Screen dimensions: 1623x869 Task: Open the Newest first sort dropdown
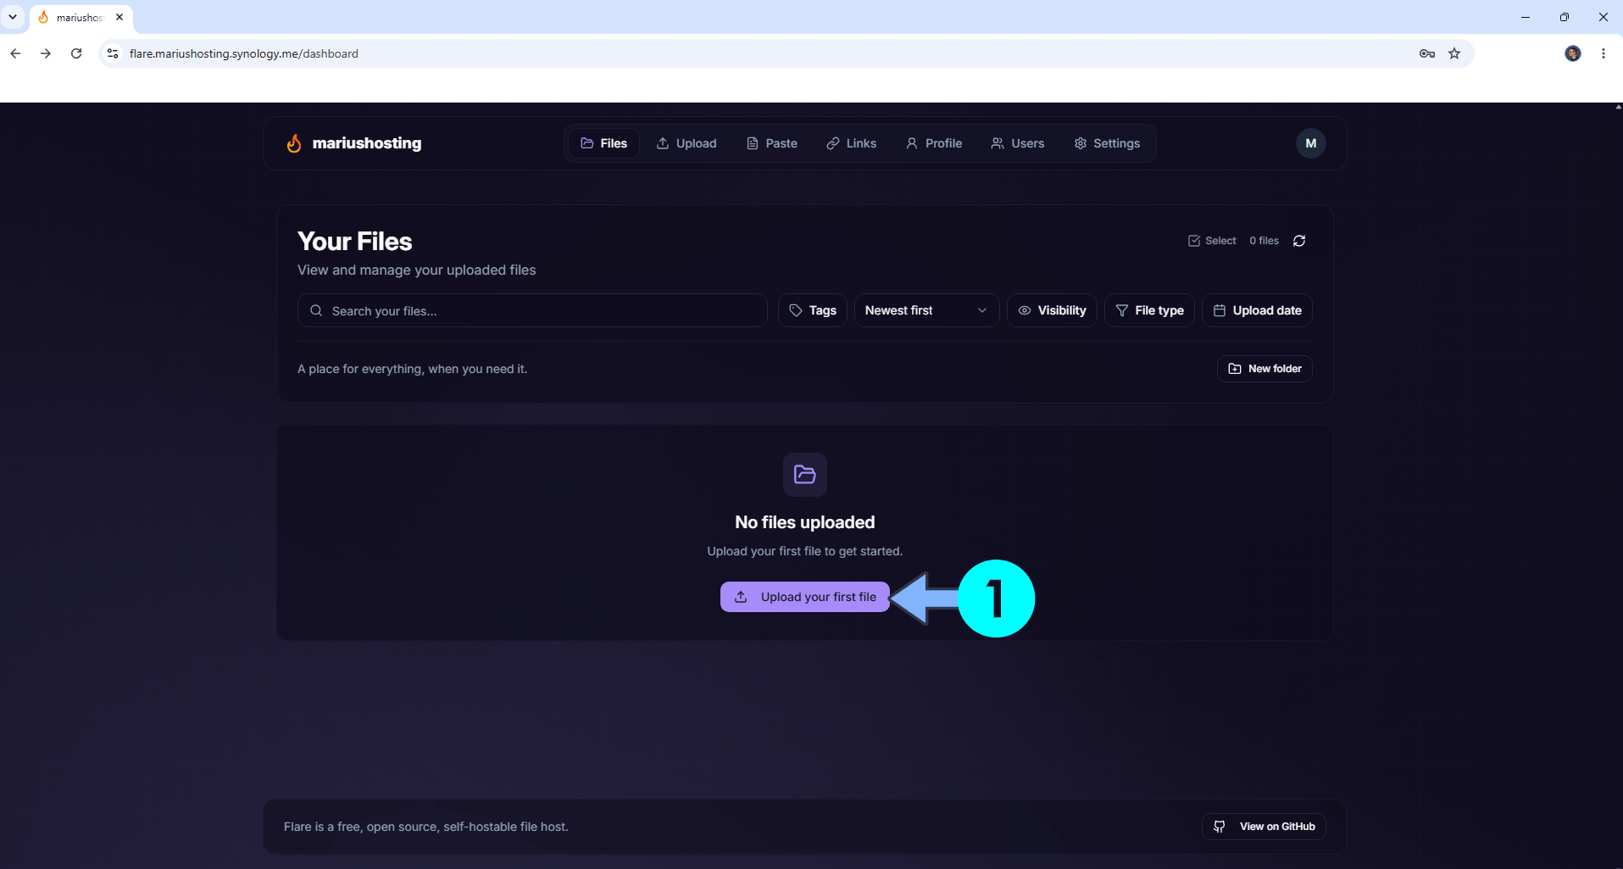click(926, 310)
